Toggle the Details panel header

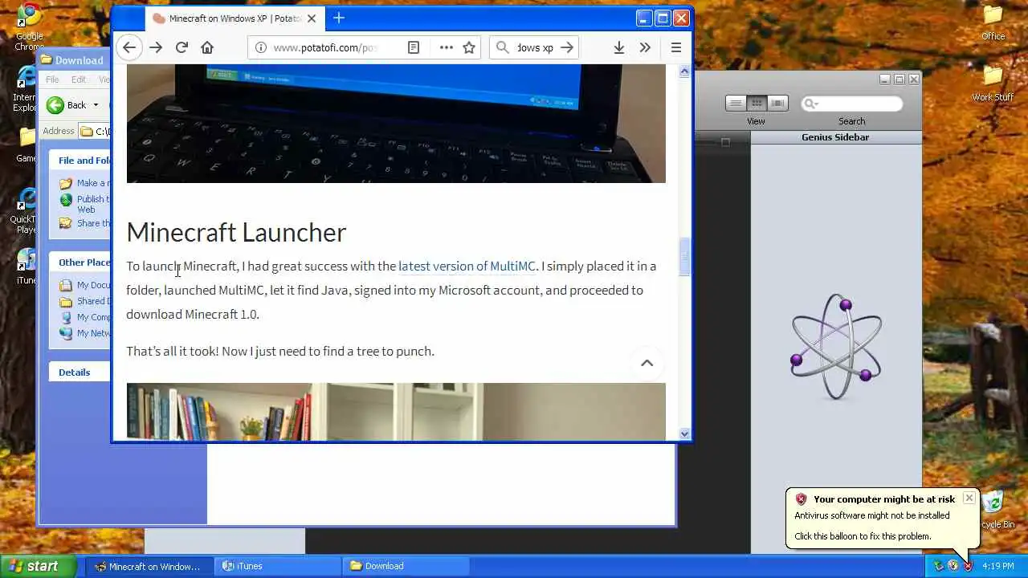tap(80, 372)
